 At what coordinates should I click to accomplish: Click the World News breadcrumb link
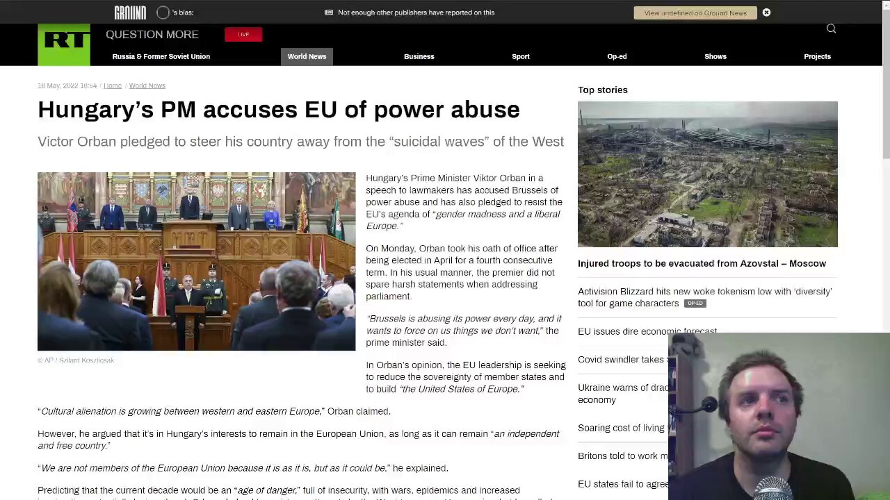pyautogui.click(x=147, y=85)
